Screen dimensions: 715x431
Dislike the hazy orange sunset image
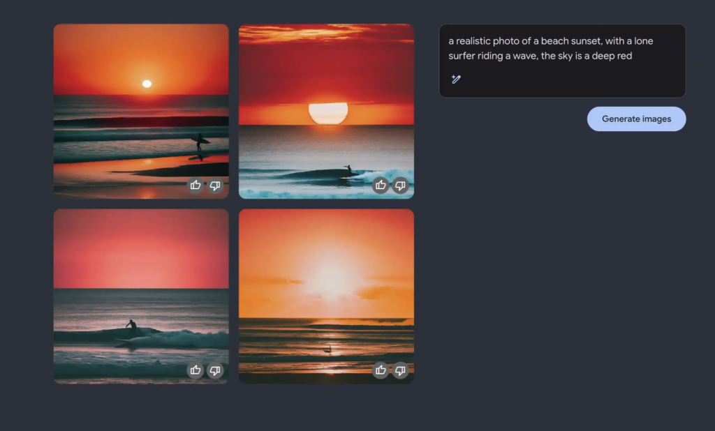[400, 370]
